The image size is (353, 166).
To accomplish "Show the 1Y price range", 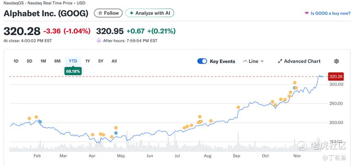I will click(88, 61).
